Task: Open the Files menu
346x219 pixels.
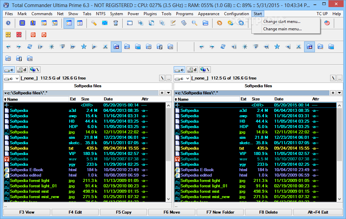Action: coord(9,14)
